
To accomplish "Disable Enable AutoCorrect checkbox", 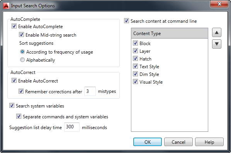I will tap(14, 81).
